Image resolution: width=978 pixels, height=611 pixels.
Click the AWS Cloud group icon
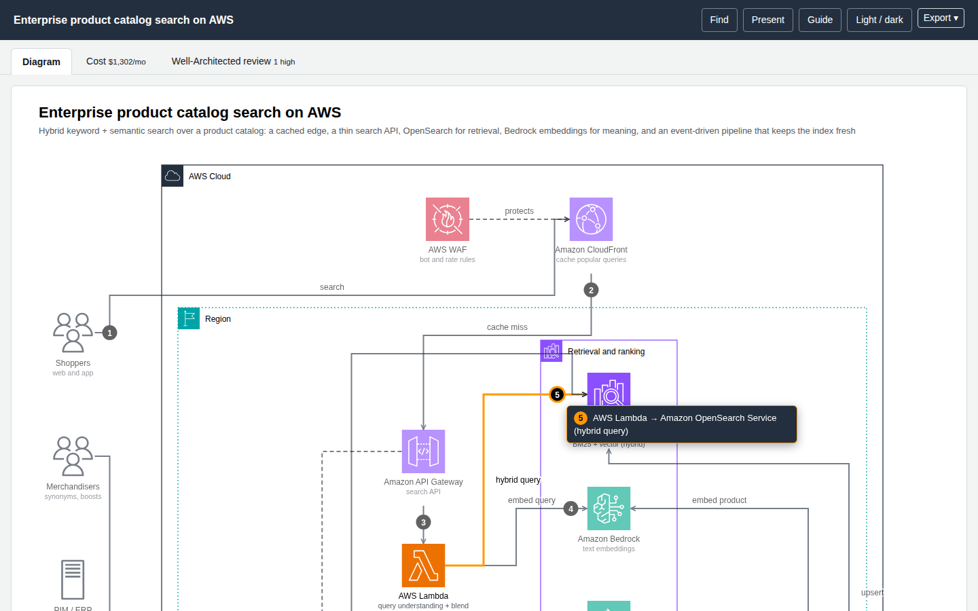pyautogui.click(x=173, y=176)
